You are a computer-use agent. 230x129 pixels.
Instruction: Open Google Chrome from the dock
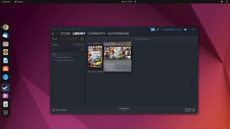point(6,27)
